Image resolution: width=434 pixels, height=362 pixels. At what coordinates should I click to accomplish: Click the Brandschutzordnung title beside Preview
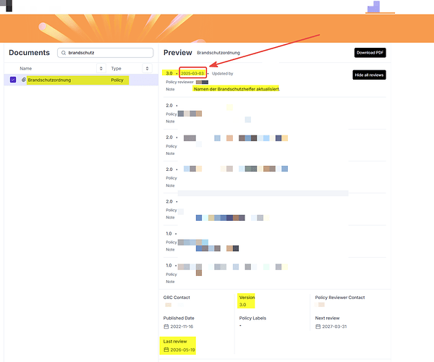[218, 53]
